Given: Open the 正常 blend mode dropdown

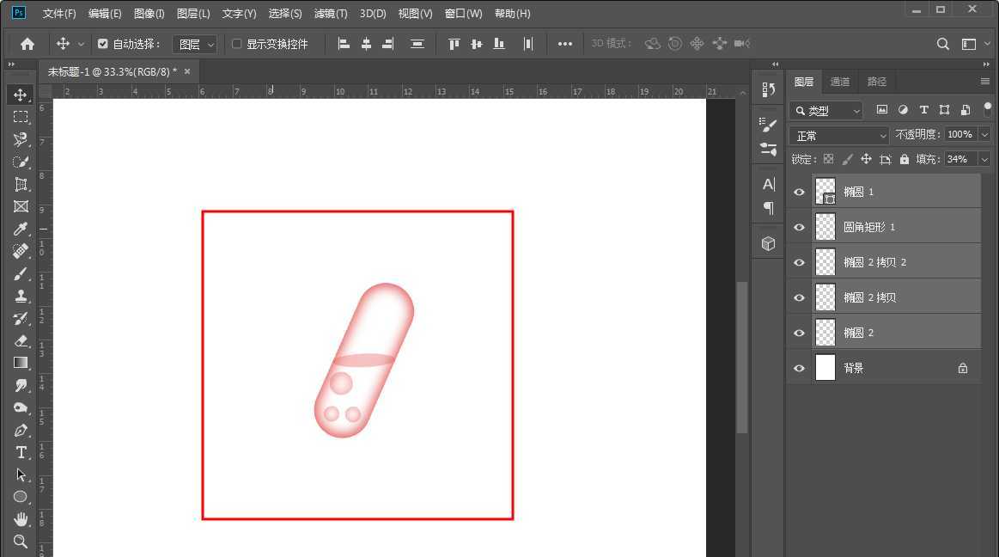Looking at the screenshot, I should (839, 136).
